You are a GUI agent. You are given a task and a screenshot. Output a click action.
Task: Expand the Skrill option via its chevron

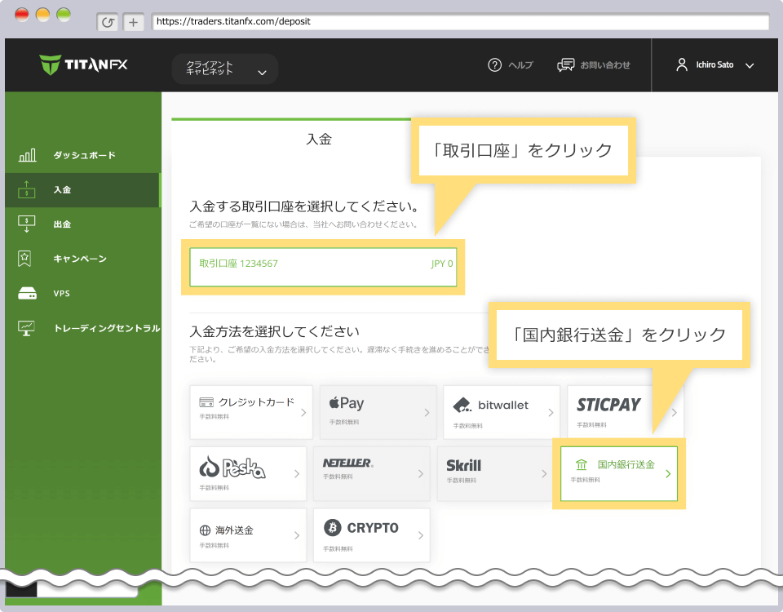[545, 473]
